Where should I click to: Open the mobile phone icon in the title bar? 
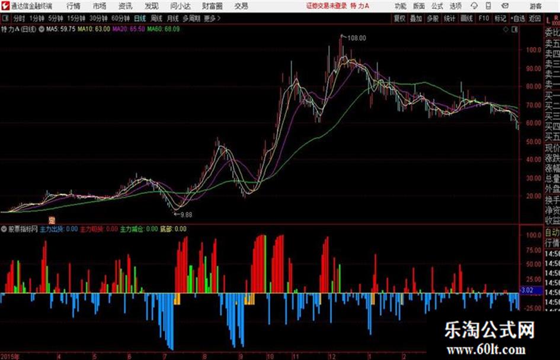[x=488, y=6]
